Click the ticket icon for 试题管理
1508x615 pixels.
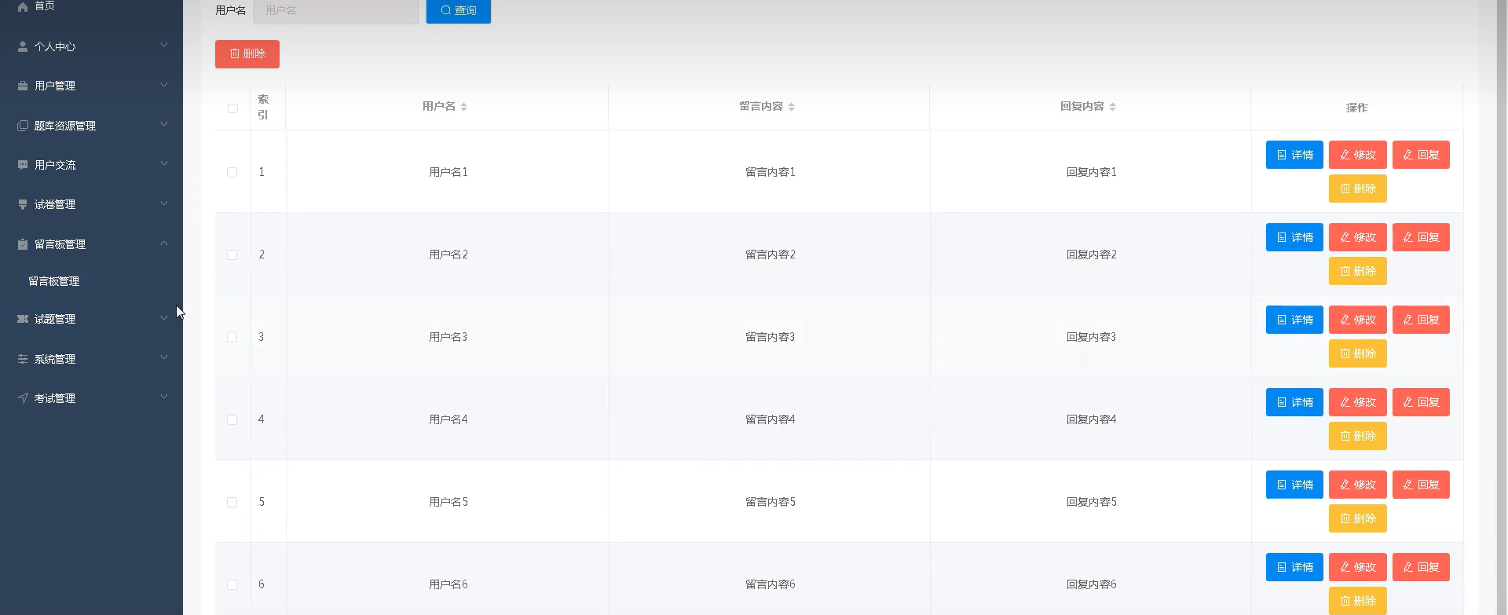coord(23,319)
